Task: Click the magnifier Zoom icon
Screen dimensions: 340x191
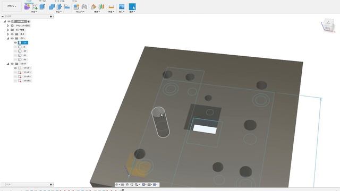Action: click(137, 185)
